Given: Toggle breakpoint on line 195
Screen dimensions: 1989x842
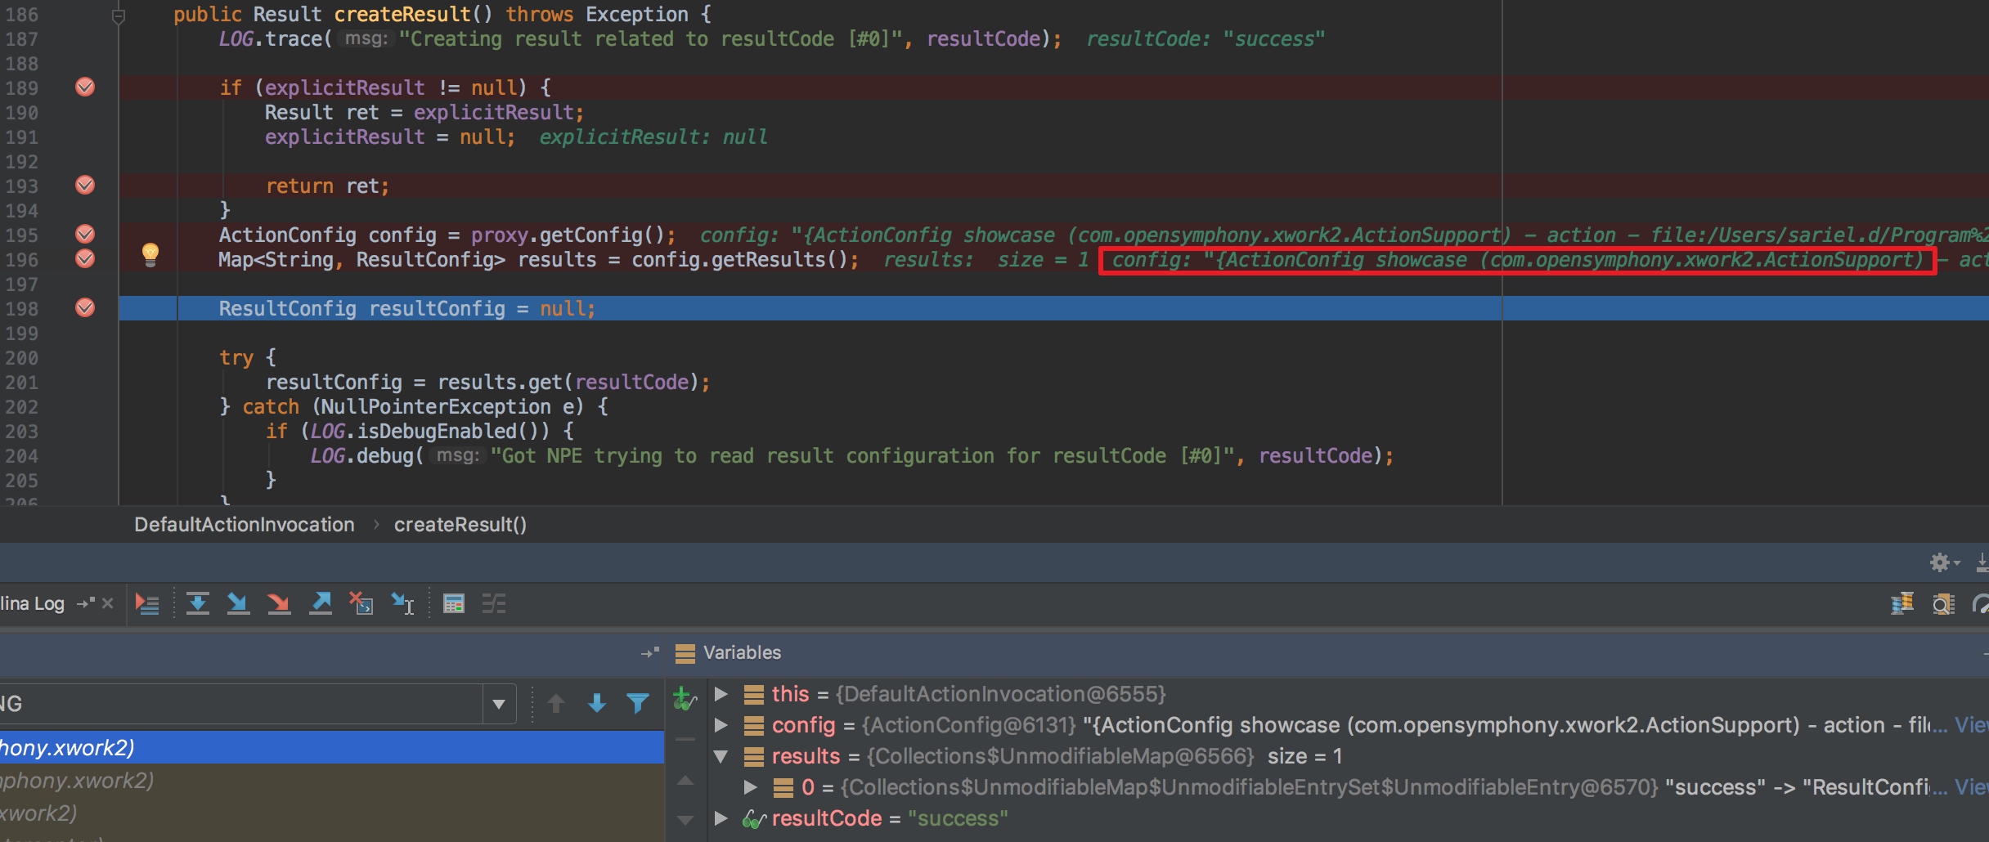Looking at the screenshot, I should pos(85,234).
